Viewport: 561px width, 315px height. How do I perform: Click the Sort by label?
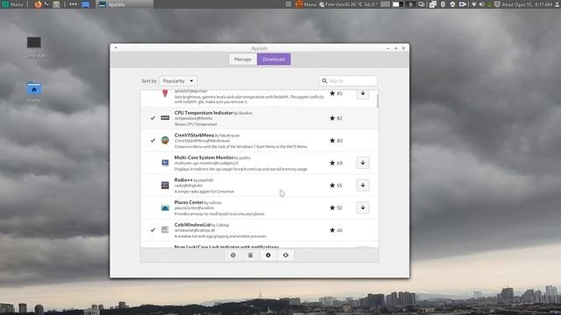(x=149, y=81)
